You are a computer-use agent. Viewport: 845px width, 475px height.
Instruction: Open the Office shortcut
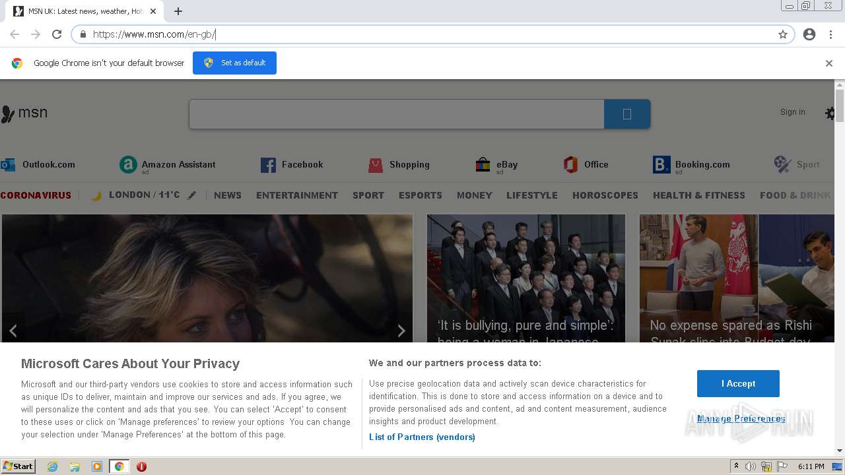[x=586, y=165]
